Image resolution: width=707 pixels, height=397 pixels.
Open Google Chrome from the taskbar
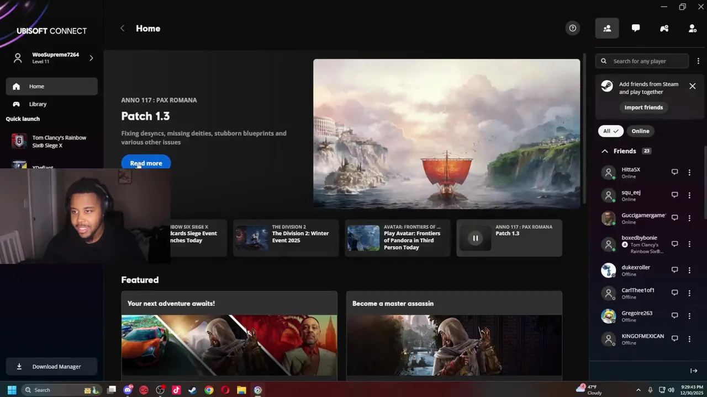click(x=209, y=390)
